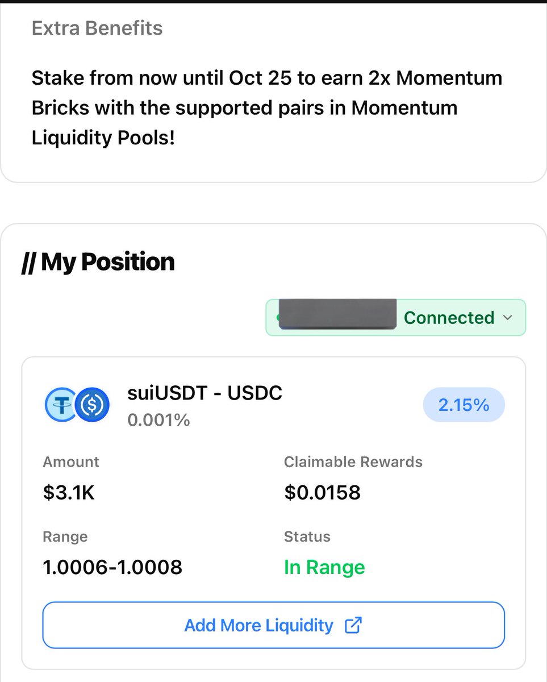547x682 pixels.
Task: Click the My Position heading
Action: (98, 262)
